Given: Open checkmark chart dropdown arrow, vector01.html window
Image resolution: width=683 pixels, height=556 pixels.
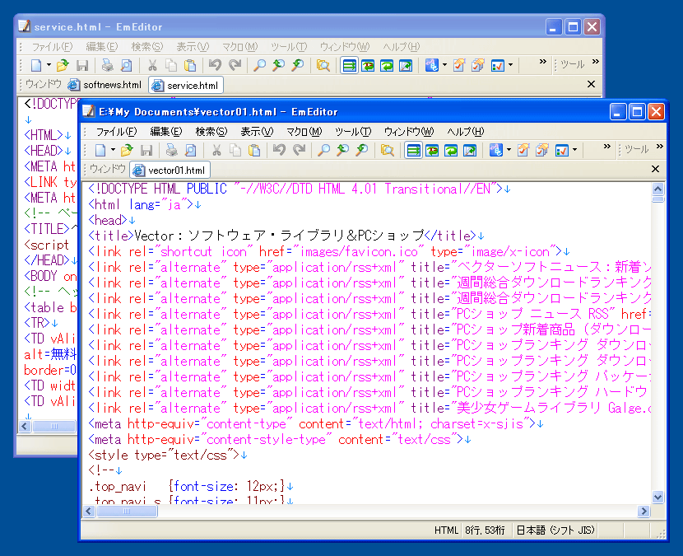Looking at the screenshot, I should click(575, 151).
